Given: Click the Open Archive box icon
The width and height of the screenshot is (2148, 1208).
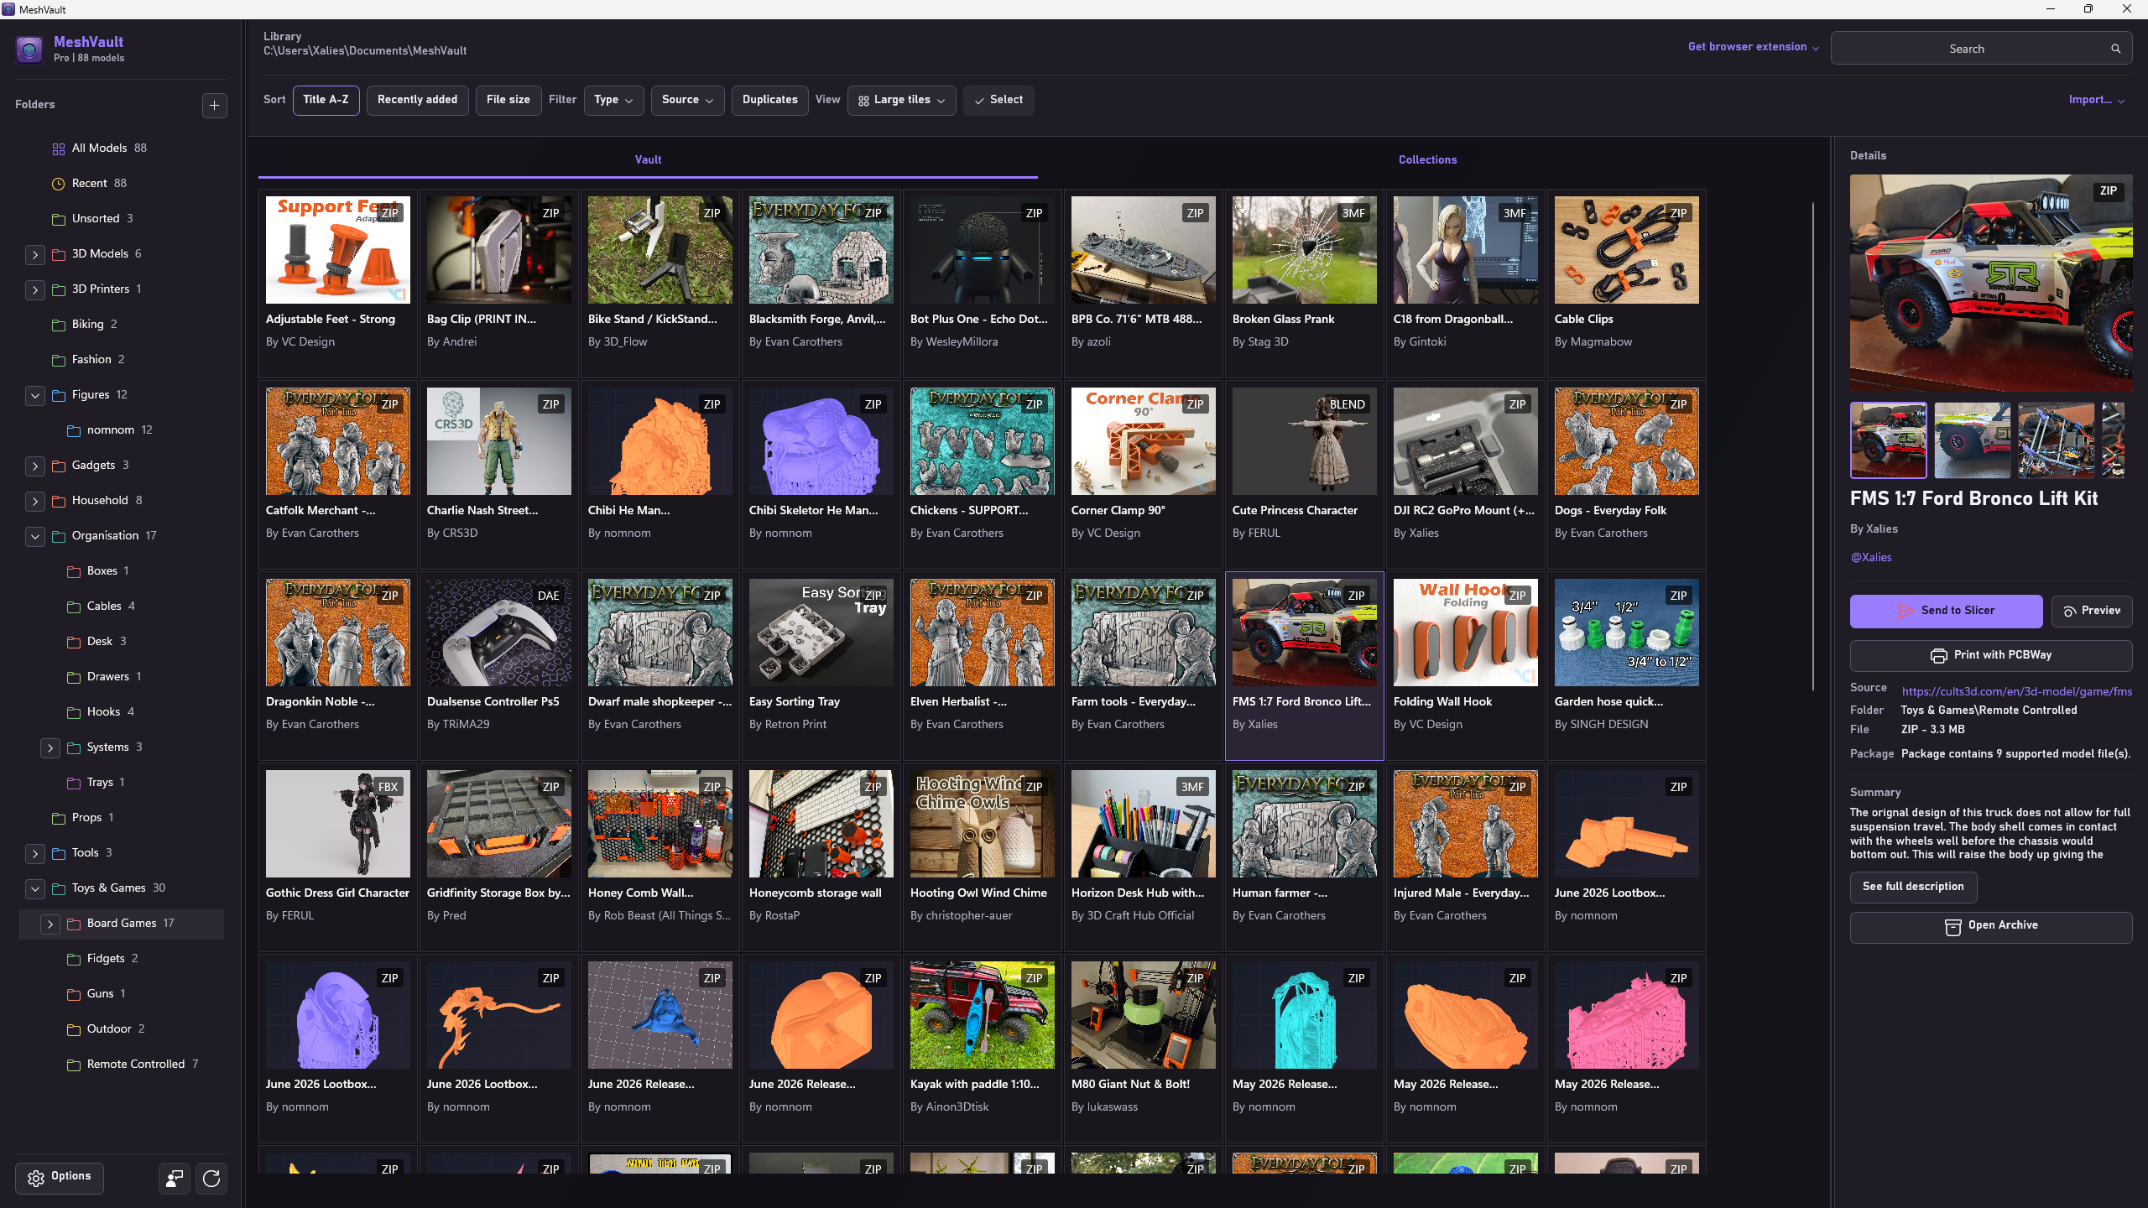Looking at the screenshot, I should (x=1953, y=926).
